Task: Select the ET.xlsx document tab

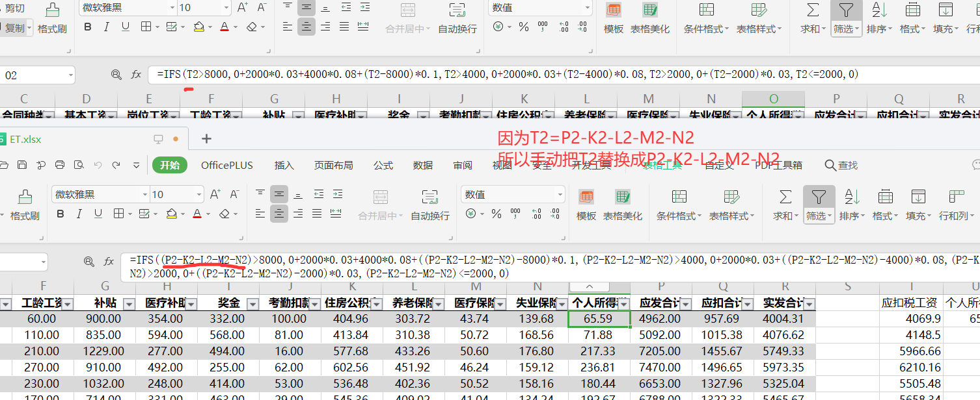Action: coord(26,139)
